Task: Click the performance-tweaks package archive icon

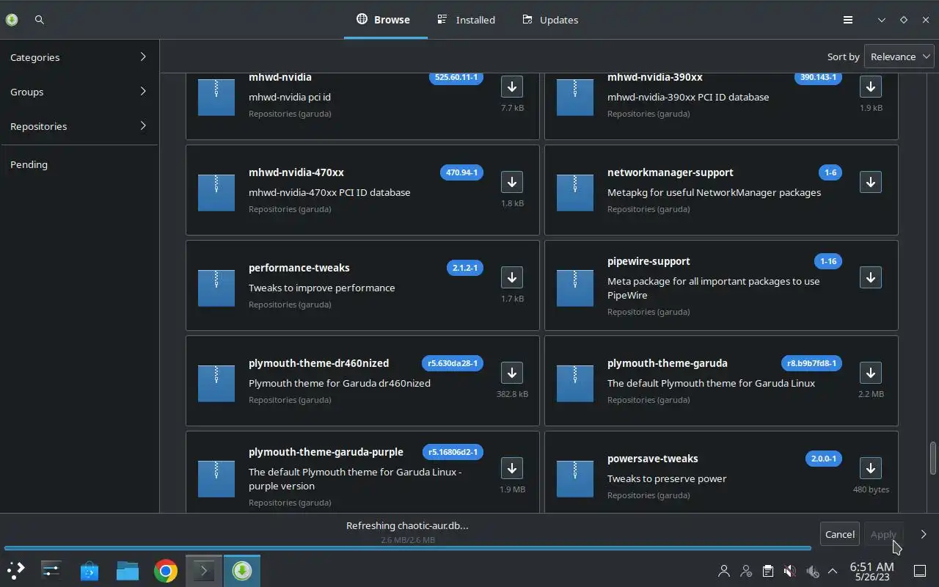Action: tap(216, 288)
